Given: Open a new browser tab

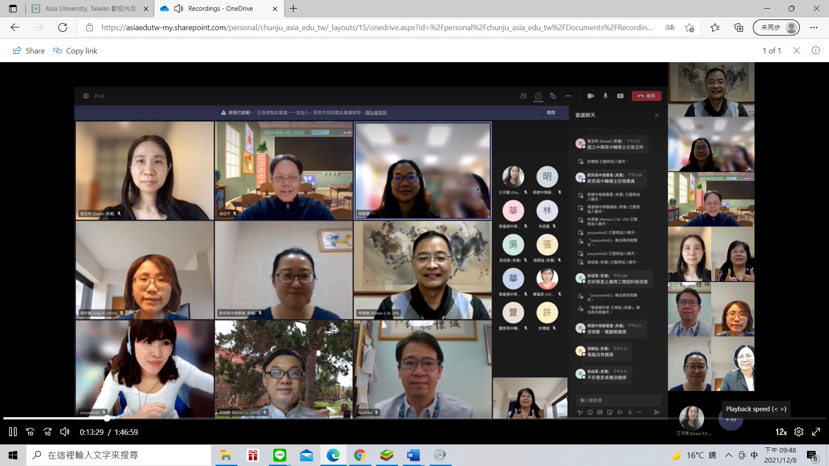Looking at the screenshot, I should 294,9.
